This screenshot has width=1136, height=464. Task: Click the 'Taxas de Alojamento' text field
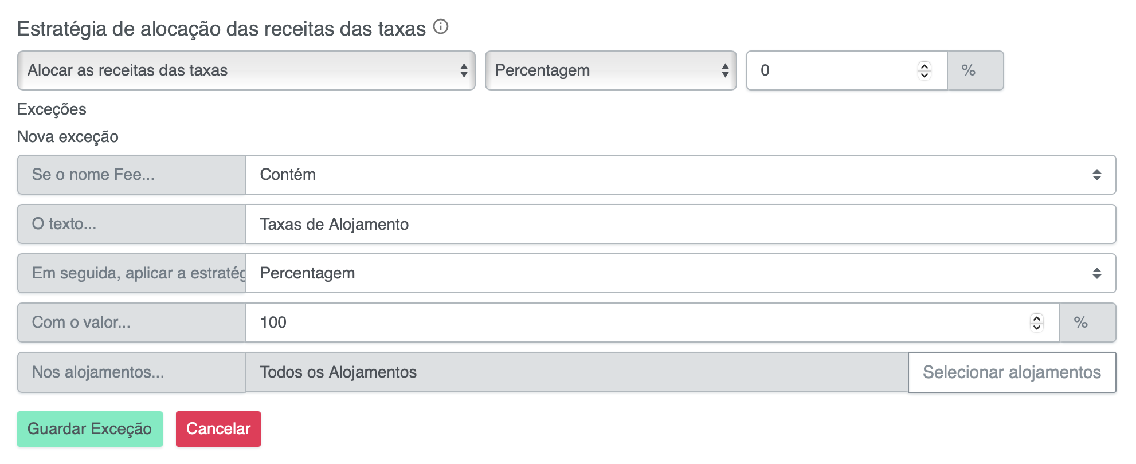(x=680, y=224)
